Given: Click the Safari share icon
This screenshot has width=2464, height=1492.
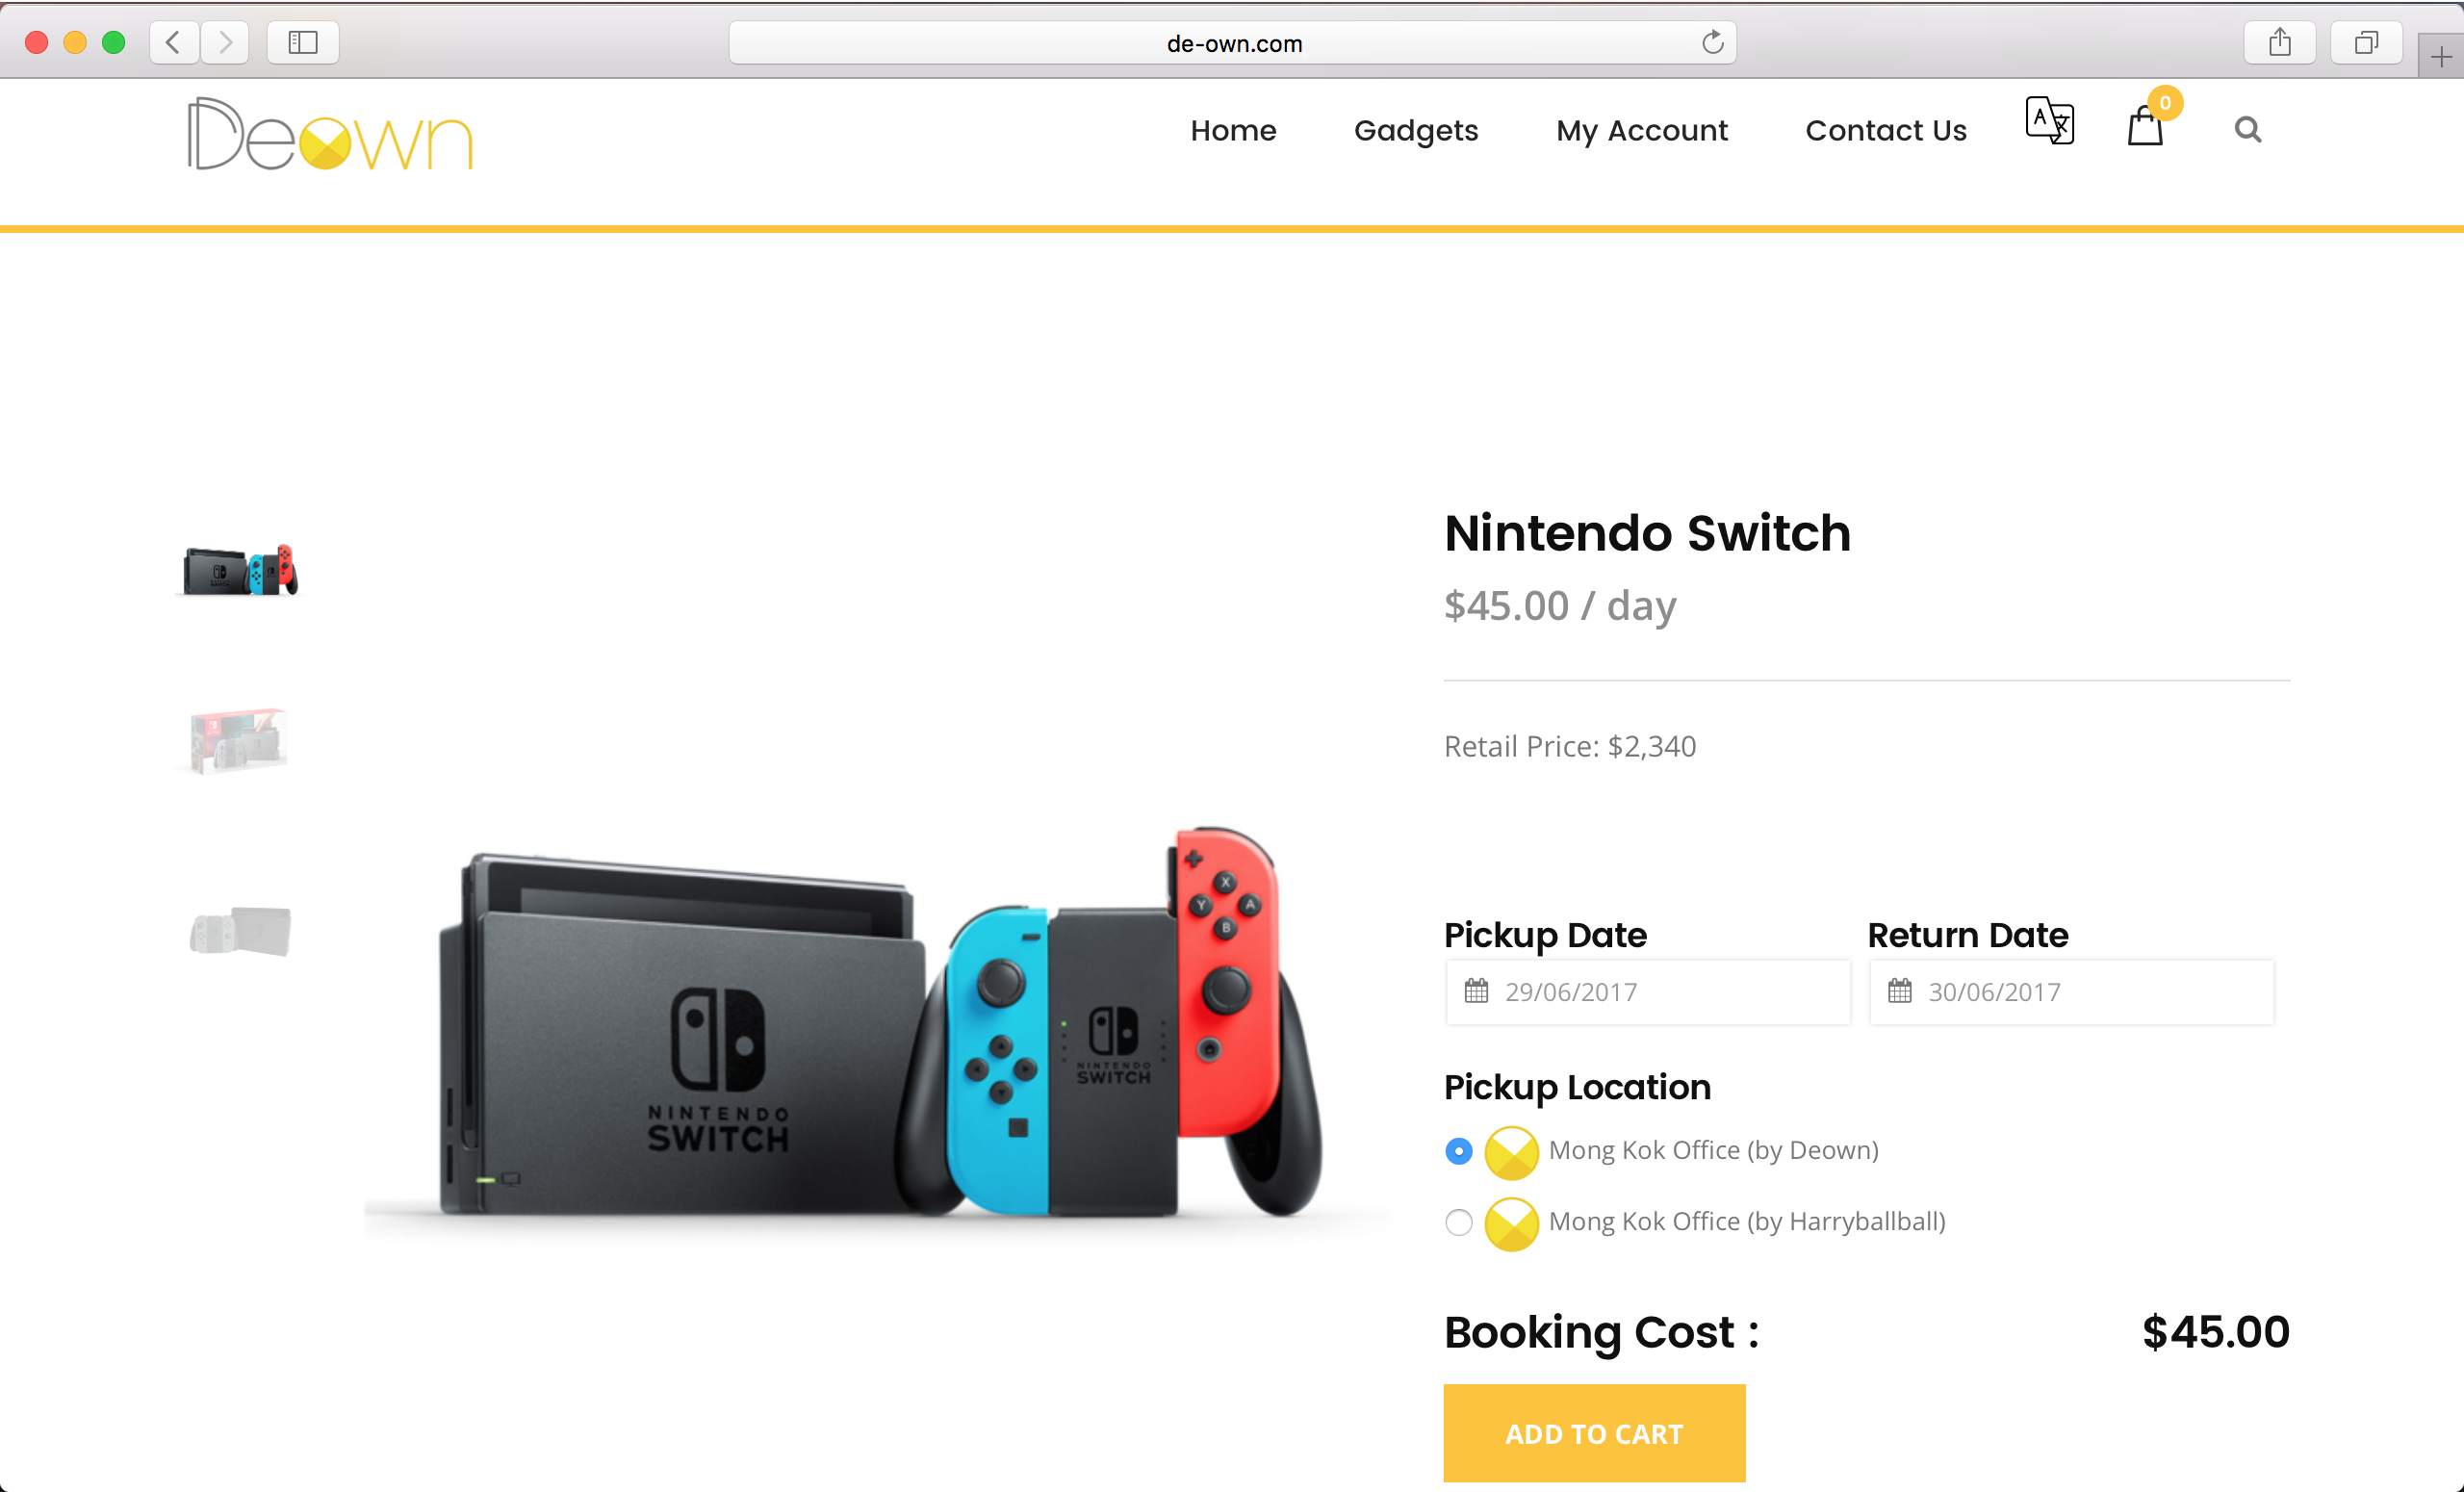Looking at the screenshot, I should tap(2279, 43).
